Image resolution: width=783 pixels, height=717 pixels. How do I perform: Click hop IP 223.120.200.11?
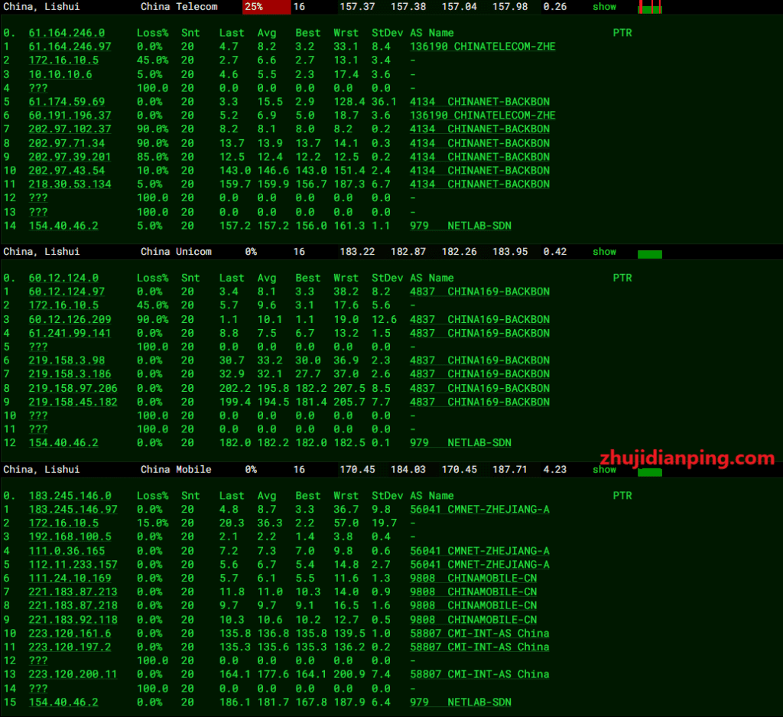click(x=73, y=674)
